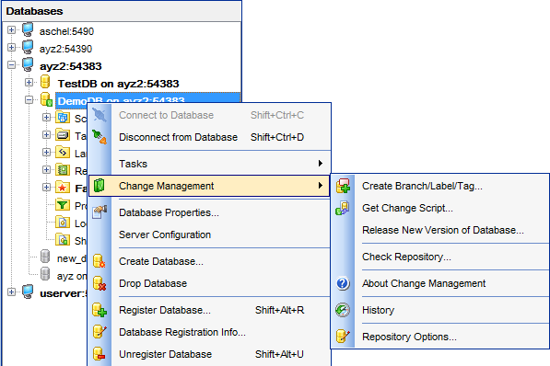Click the History clock icon

(x=343, y=310)
